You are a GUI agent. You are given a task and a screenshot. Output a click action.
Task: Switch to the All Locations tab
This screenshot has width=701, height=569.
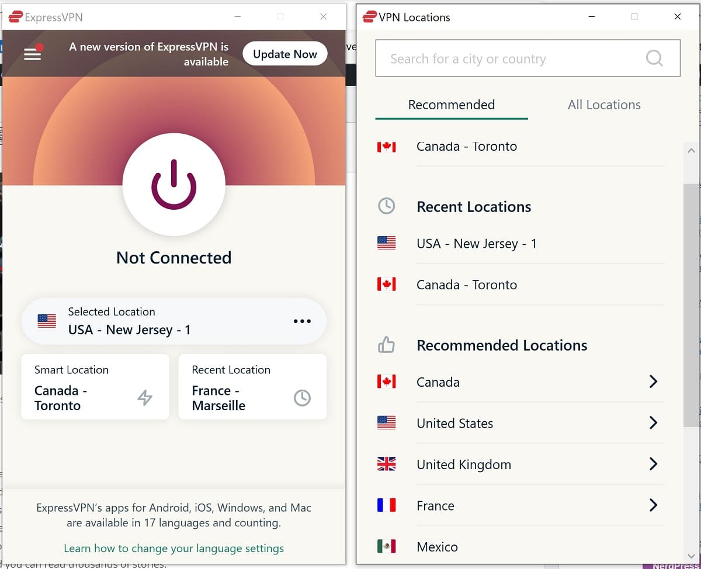pyautogui.click(x=604, y=105)
